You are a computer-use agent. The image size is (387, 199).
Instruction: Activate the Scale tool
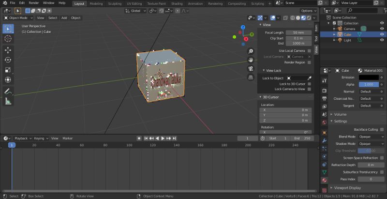point(8,70)
